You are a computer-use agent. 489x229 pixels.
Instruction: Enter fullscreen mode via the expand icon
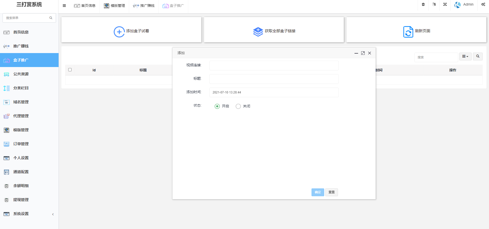[445, 4]
